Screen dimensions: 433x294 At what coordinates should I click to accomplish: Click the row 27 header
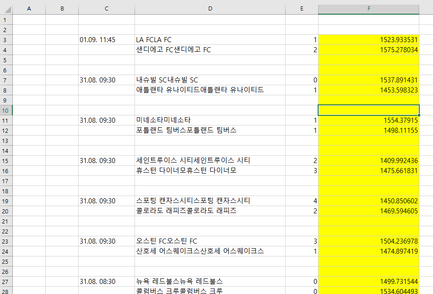pos(6,282)
